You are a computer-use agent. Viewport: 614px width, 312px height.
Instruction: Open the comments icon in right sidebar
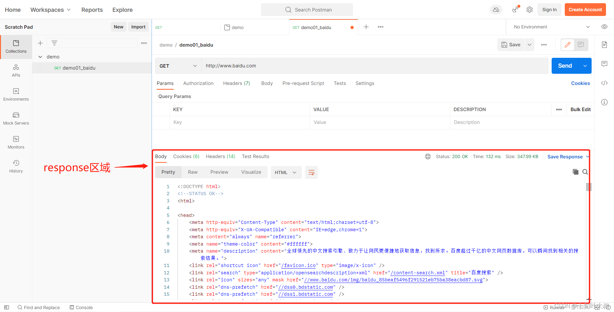(604, 64)
